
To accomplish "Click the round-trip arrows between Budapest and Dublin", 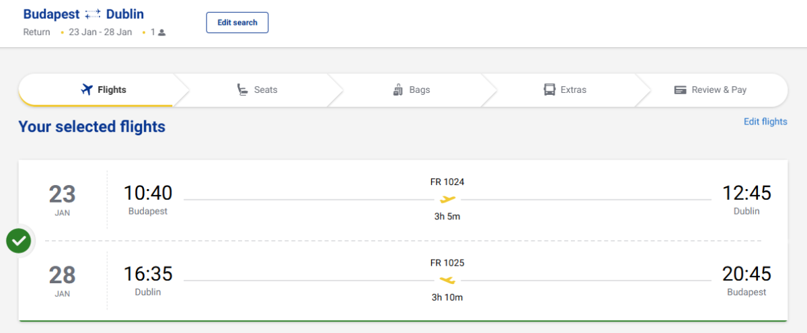I will click(93, 15).
